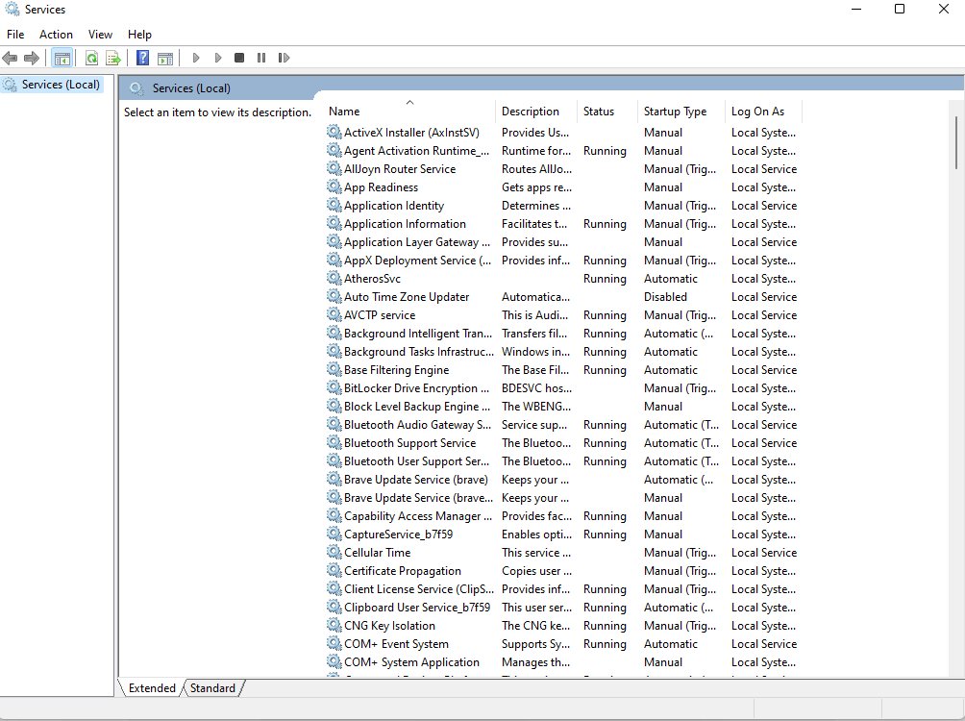Select Agent Activation Runtime service
The width and height of the screenshot is (965, 721).
click(x=562, y=151)
